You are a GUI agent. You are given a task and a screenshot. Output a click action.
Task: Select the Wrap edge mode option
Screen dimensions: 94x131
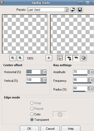[36, 103]
